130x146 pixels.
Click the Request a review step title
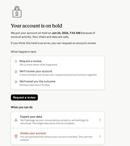[x=31, y=61]
